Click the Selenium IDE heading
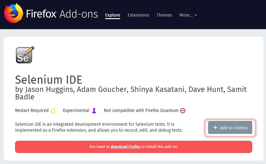 pos(49,80)
